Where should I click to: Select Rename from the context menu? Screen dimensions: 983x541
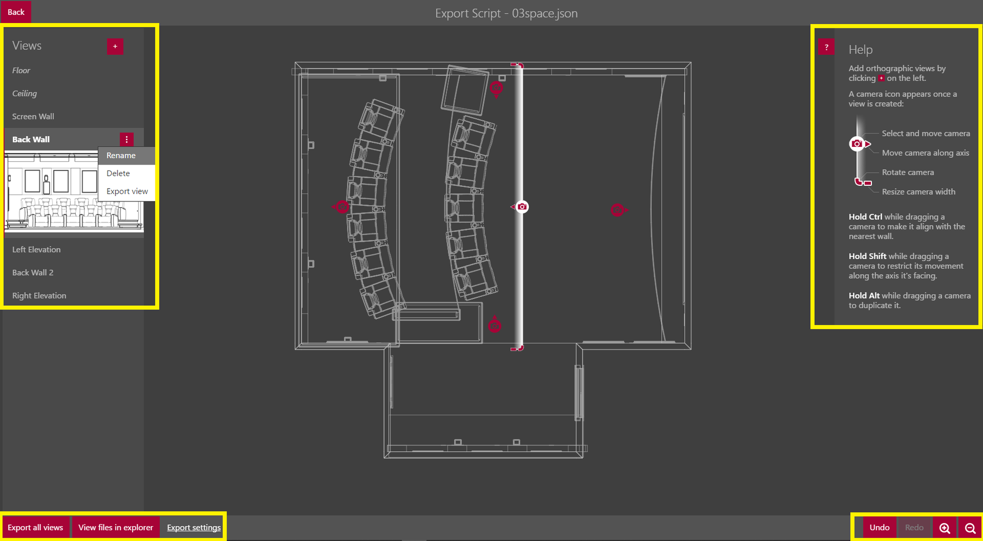120,155
